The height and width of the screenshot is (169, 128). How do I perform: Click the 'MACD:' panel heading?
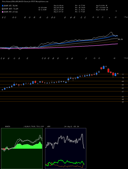coord(7,126)
